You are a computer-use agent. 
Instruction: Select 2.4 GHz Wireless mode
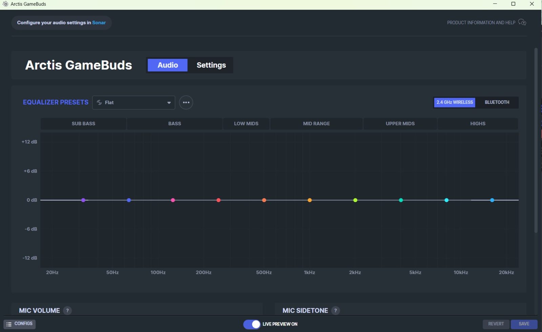(454, 102)
